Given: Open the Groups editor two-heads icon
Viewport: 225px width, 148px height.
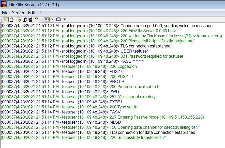Looking at the screenshot, I should [x=31, y=19].
